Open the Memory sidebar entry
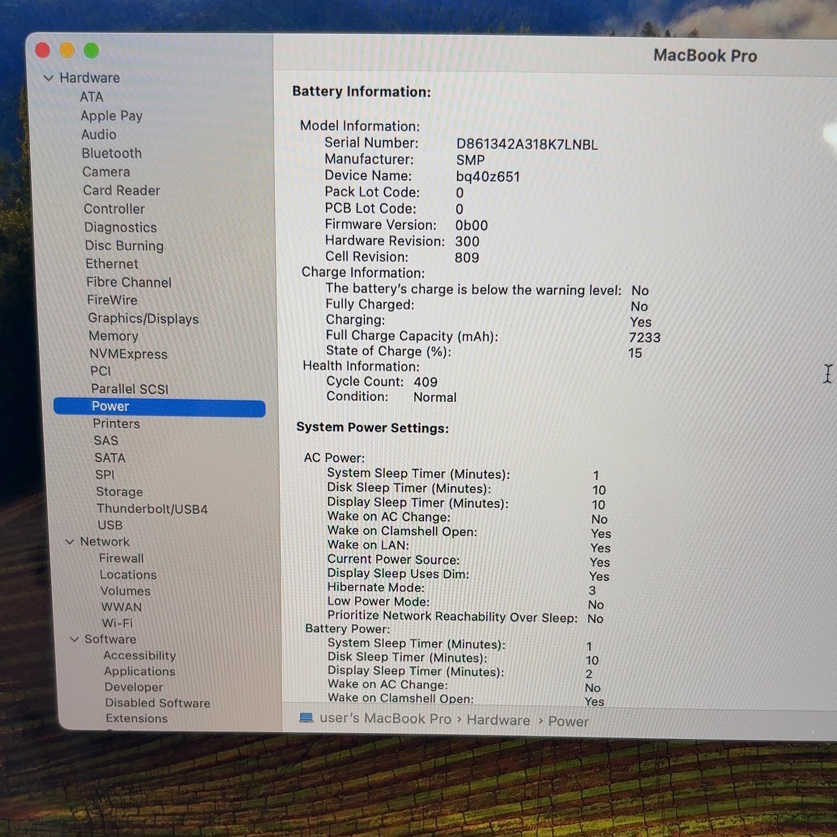Image resolution: width=837 pixels, height=837 pixels. tap(113, 336)
